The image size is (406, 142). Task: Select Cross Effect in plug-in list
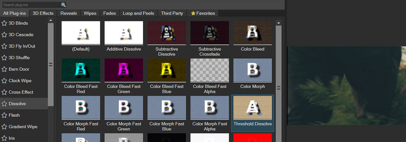tap(21, 92)
